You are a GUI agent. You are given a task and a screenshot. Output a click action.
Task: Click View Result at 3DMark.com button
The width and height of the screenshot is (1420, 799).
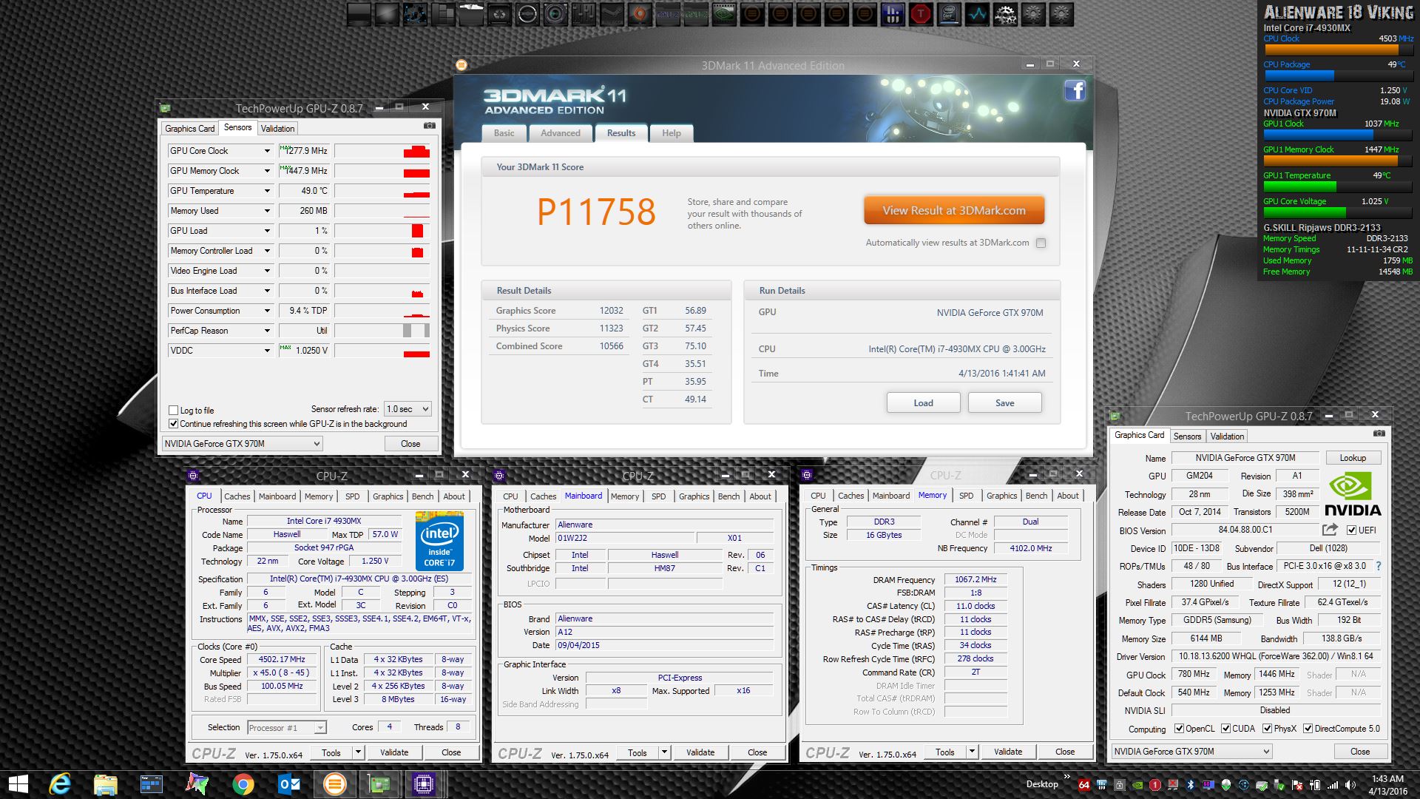click(954, 210)
